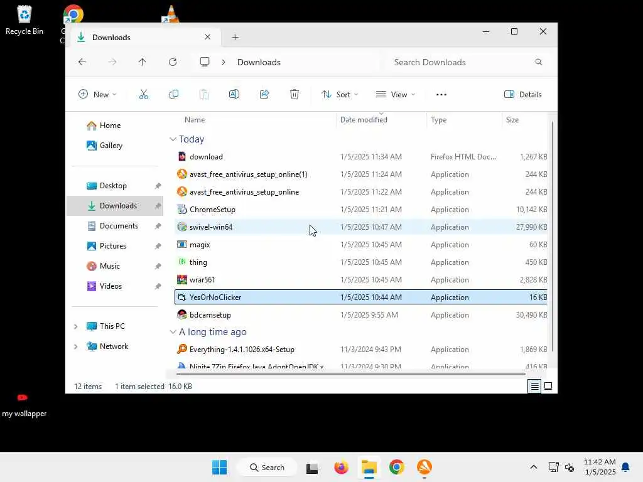Screen dimensions: 643x482
Task: Expand Network in the navigation pane
Action: [75, 346]
